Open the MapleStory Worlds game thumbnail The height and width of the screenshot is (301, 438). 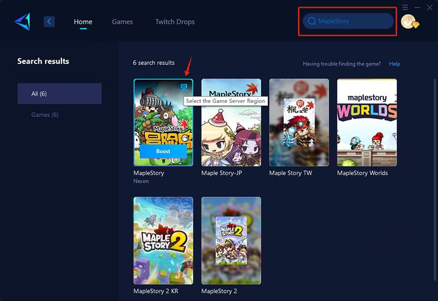[x=367, y=122]
